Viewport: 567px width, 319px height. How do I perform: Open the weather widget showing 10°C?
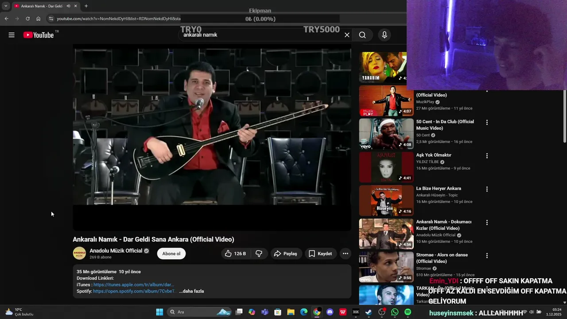coord(19,312)
